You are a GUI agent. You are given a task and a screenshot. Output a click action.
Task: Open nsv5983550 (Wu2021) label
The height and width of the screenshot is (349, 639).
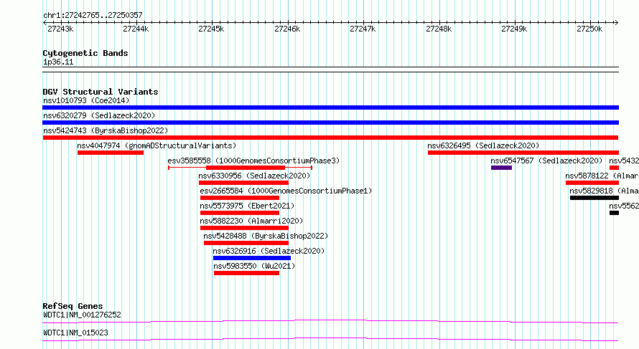254,266
